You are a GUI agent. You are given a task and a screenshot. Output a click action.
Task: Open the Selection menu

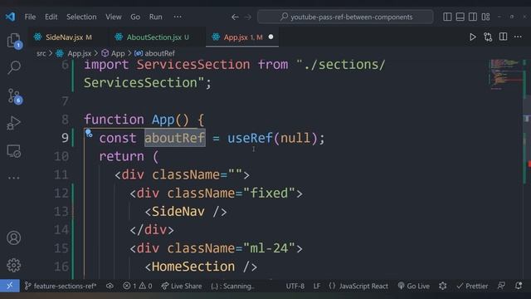tap(81, 17)
